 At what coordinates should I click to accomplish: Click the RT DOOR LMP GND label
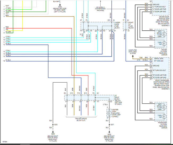(x=160, y=78)
